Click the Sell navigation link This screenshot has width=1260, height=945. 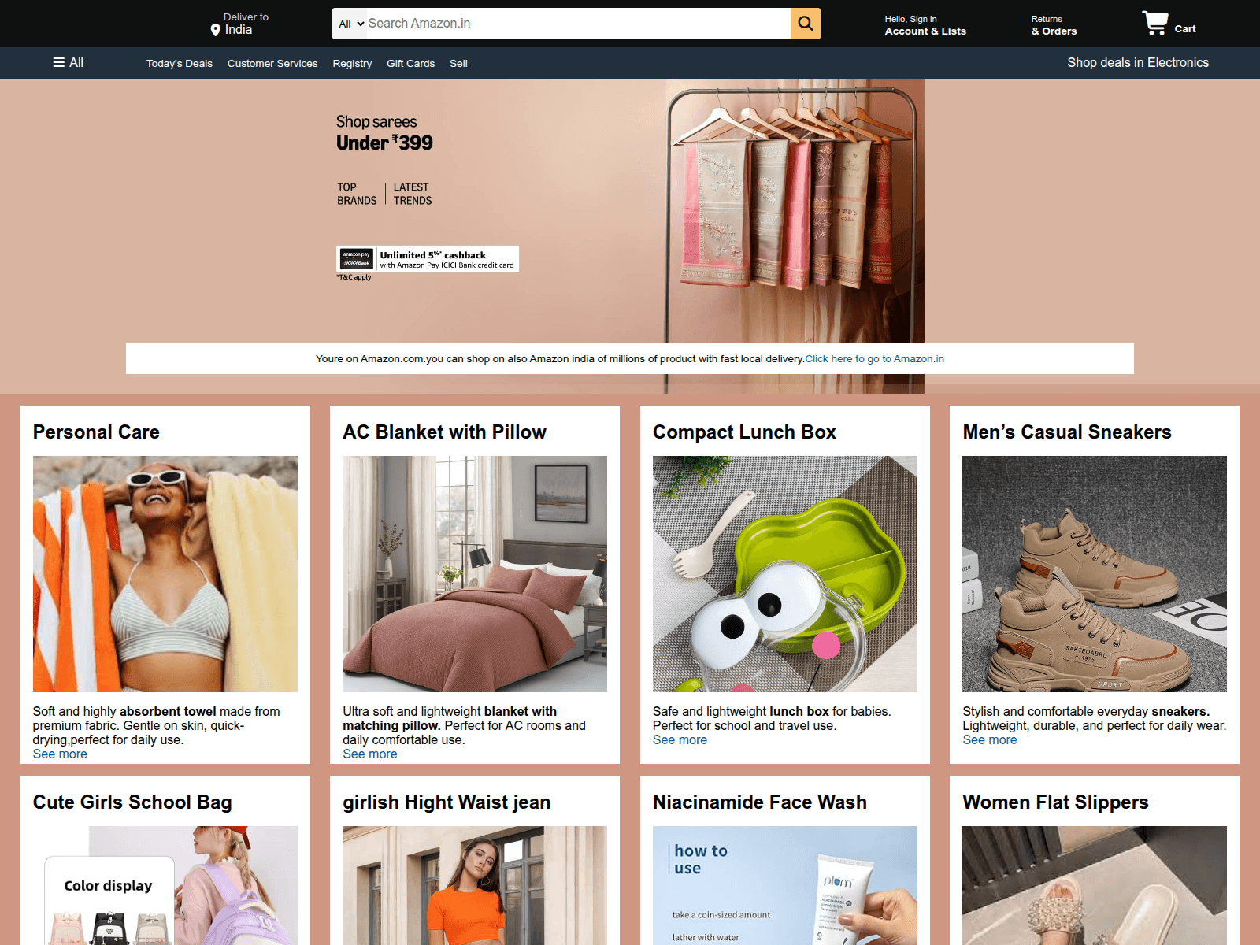click(458, 64)
